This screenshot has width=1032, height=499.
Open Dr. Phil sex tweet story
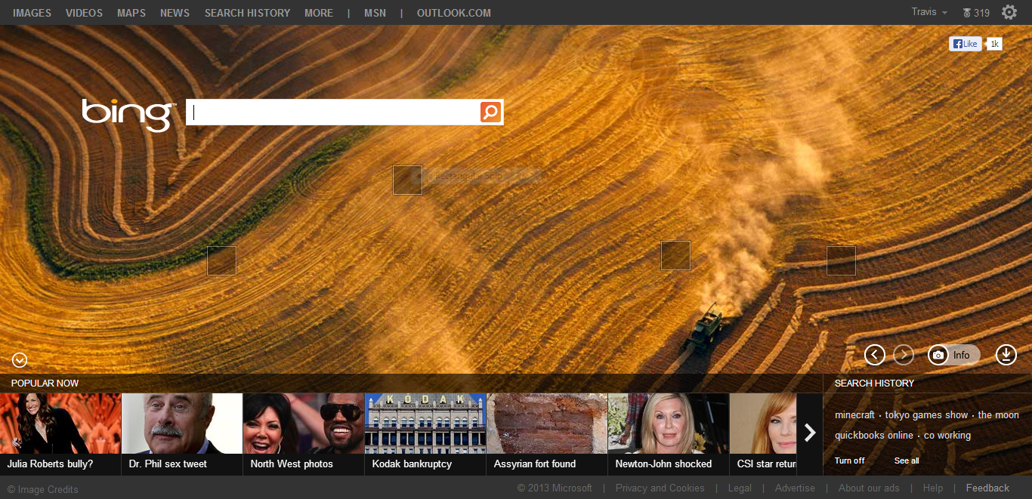pos(182,434)
